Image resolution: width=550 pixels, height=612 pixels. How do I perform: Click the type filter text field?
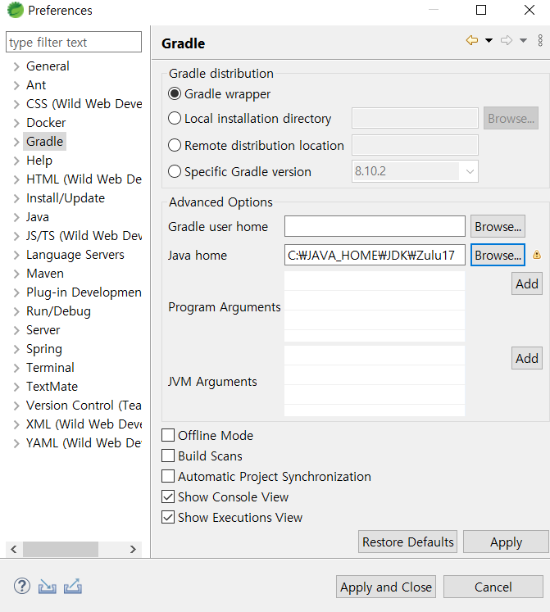click(74, 42)
